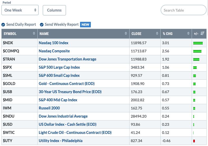Click the -0.46 percent change value

166,141
